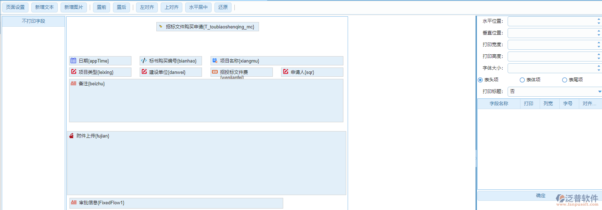Image resolution: width=602 pixels, height=210 pixels.
Task: Click the 字段名称 column header
Action: point(499,103)
